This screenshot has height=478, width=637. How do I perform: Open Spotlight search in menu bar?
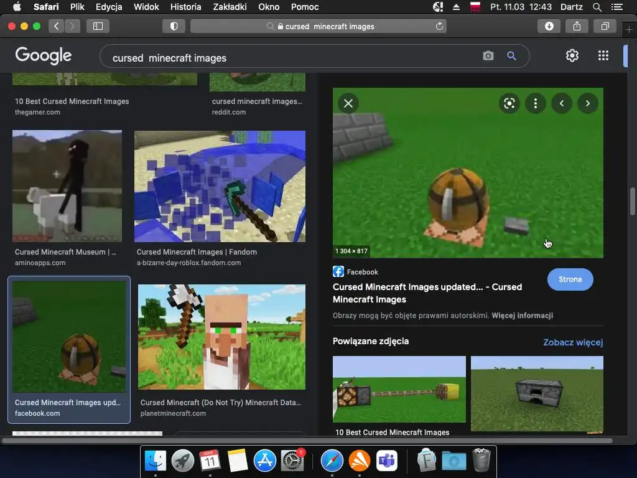[x=597, y=7]
